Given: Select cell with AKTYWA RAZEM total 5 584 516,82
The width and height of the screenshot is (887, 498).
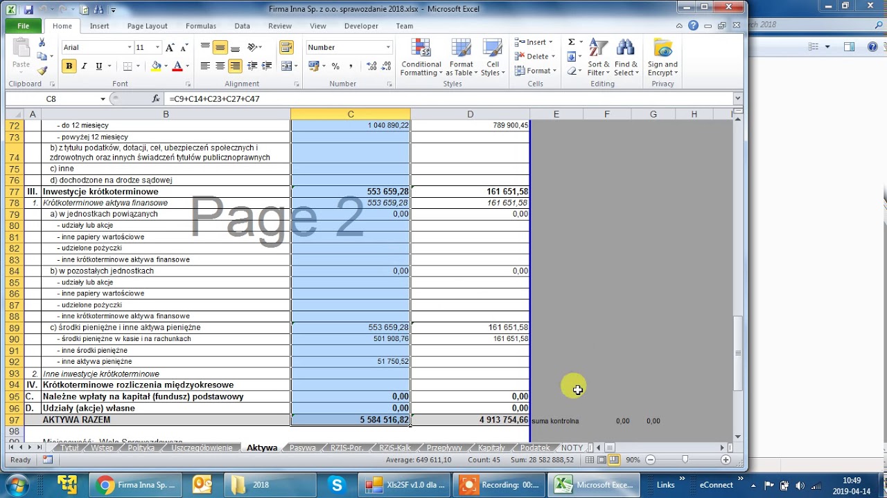Looking at the screenshot, I should [x=351, y=420].
